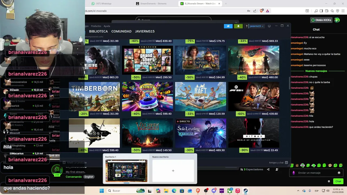Open saved passwords key icon
The width and height of the screenshot is (347, 195).
(x=249, y=11)
